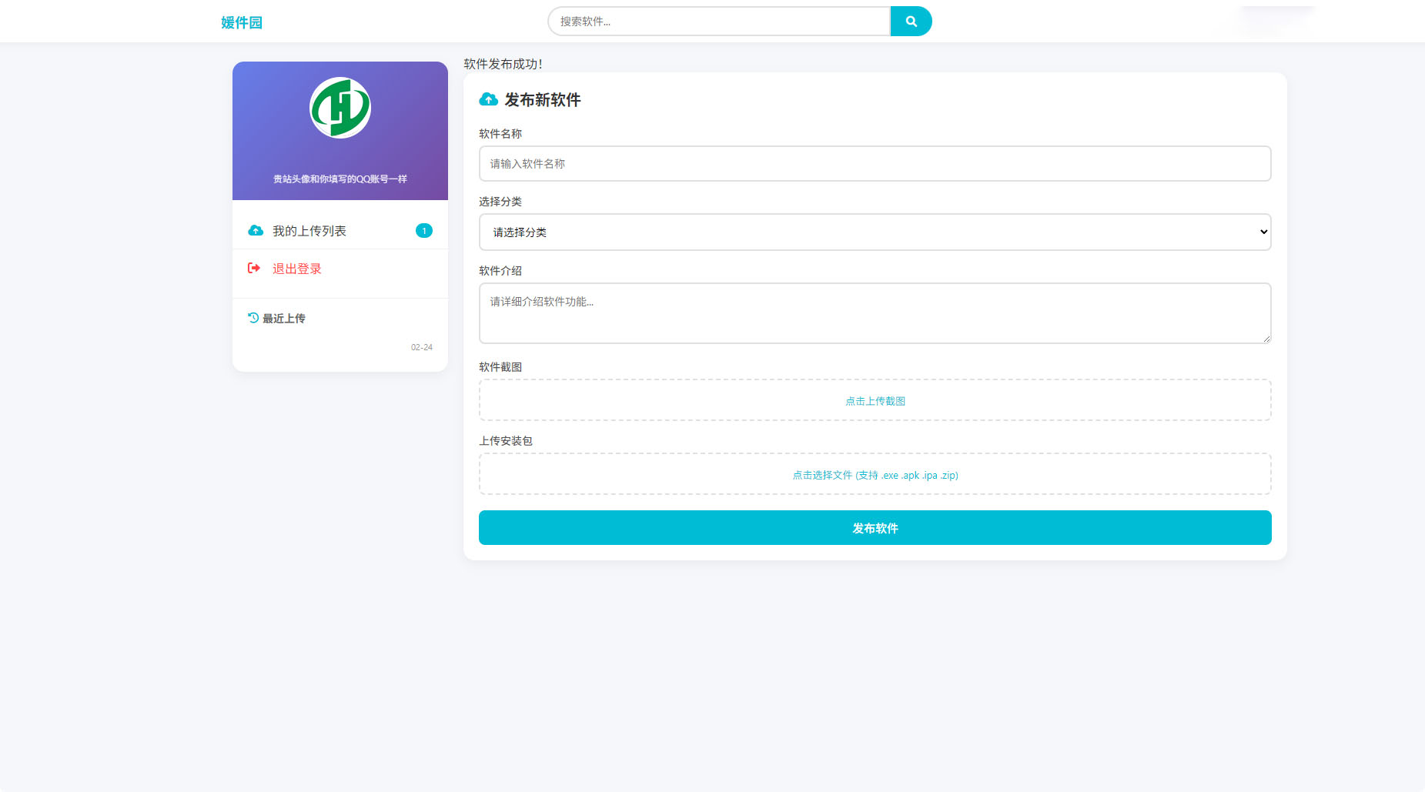Open the 媛件园 site logo
The height and width of the screenshot is (792, 1425).
tap(241, 22)
